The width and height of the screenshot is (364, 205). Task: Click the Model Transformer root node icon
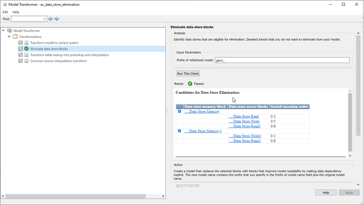pos(9,31)
